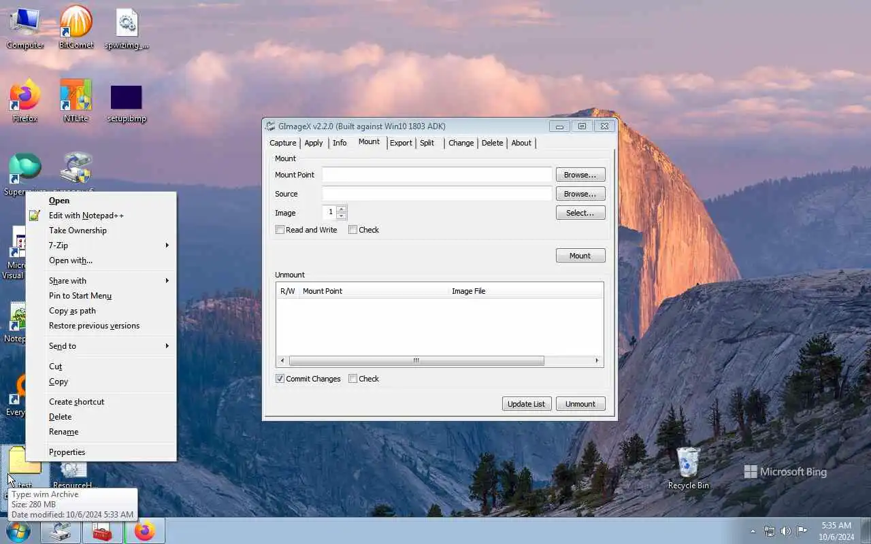
Task: Click the left arrow of the Unmount list scrollbar
Action: point(283,360)
